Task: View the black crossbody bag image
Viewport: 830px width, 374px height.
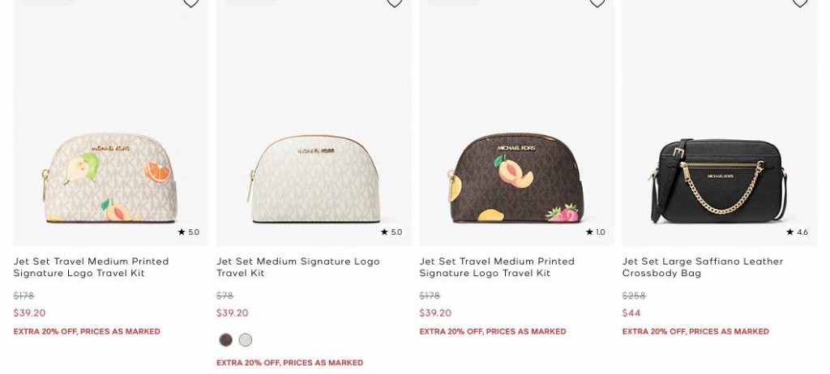Action: click(x=719, y=181)
